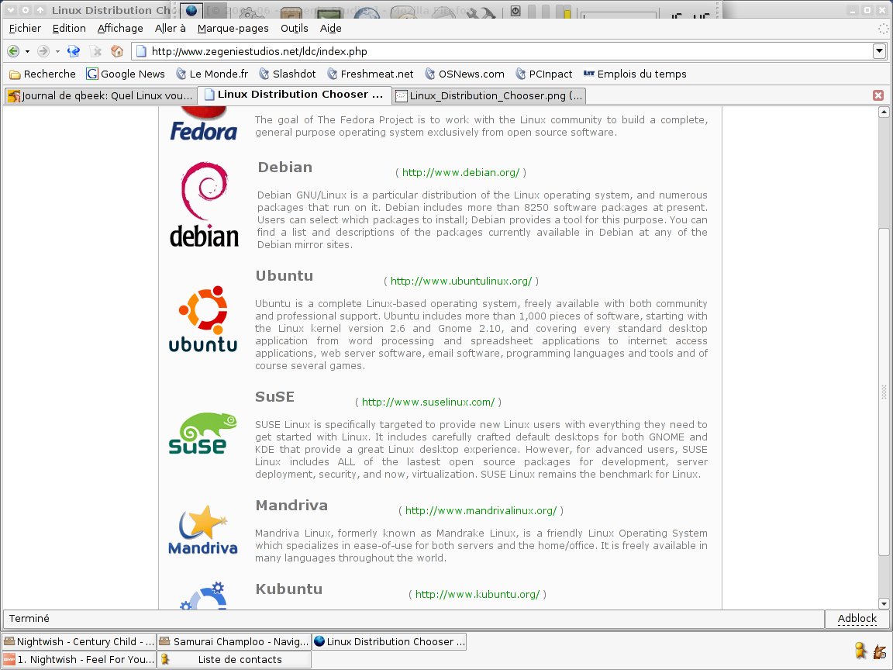Switch to the Journal de qbeek tab
The width and height of the screenshot is (893, 670).
[99, 95]
